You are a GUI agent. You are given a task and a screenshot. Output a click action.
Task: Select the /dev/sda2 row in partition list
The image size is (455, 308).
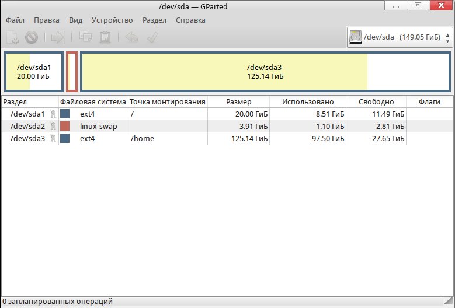(x=227, y=126)
